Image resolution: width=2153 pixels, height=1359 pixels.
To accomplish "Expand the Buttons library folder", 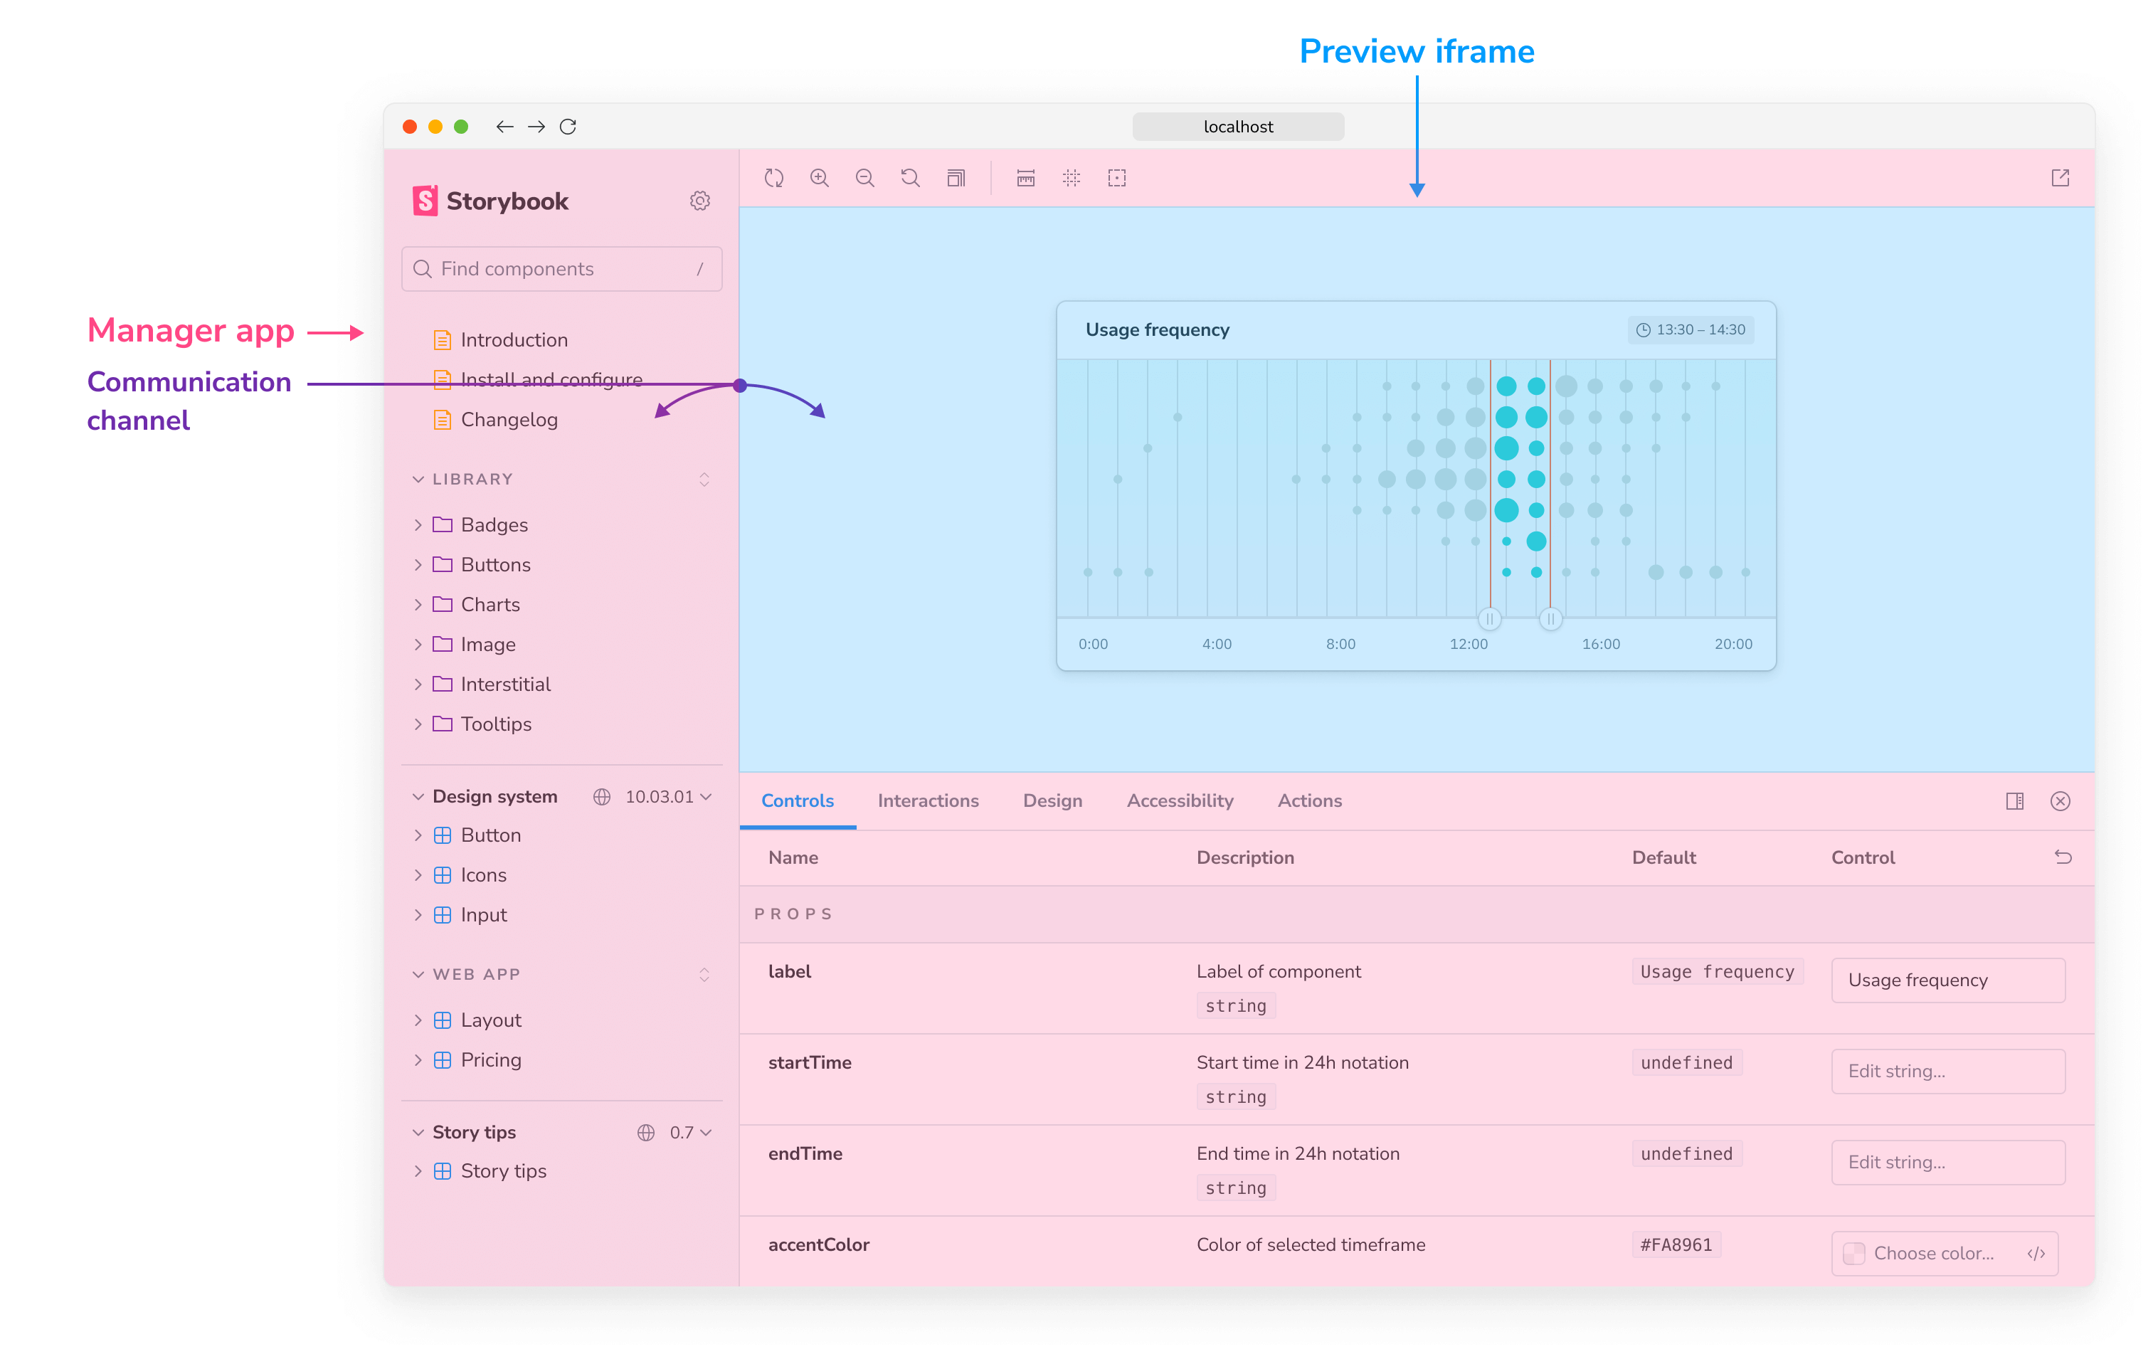I will pyautogui.click(x=418, y=565).
